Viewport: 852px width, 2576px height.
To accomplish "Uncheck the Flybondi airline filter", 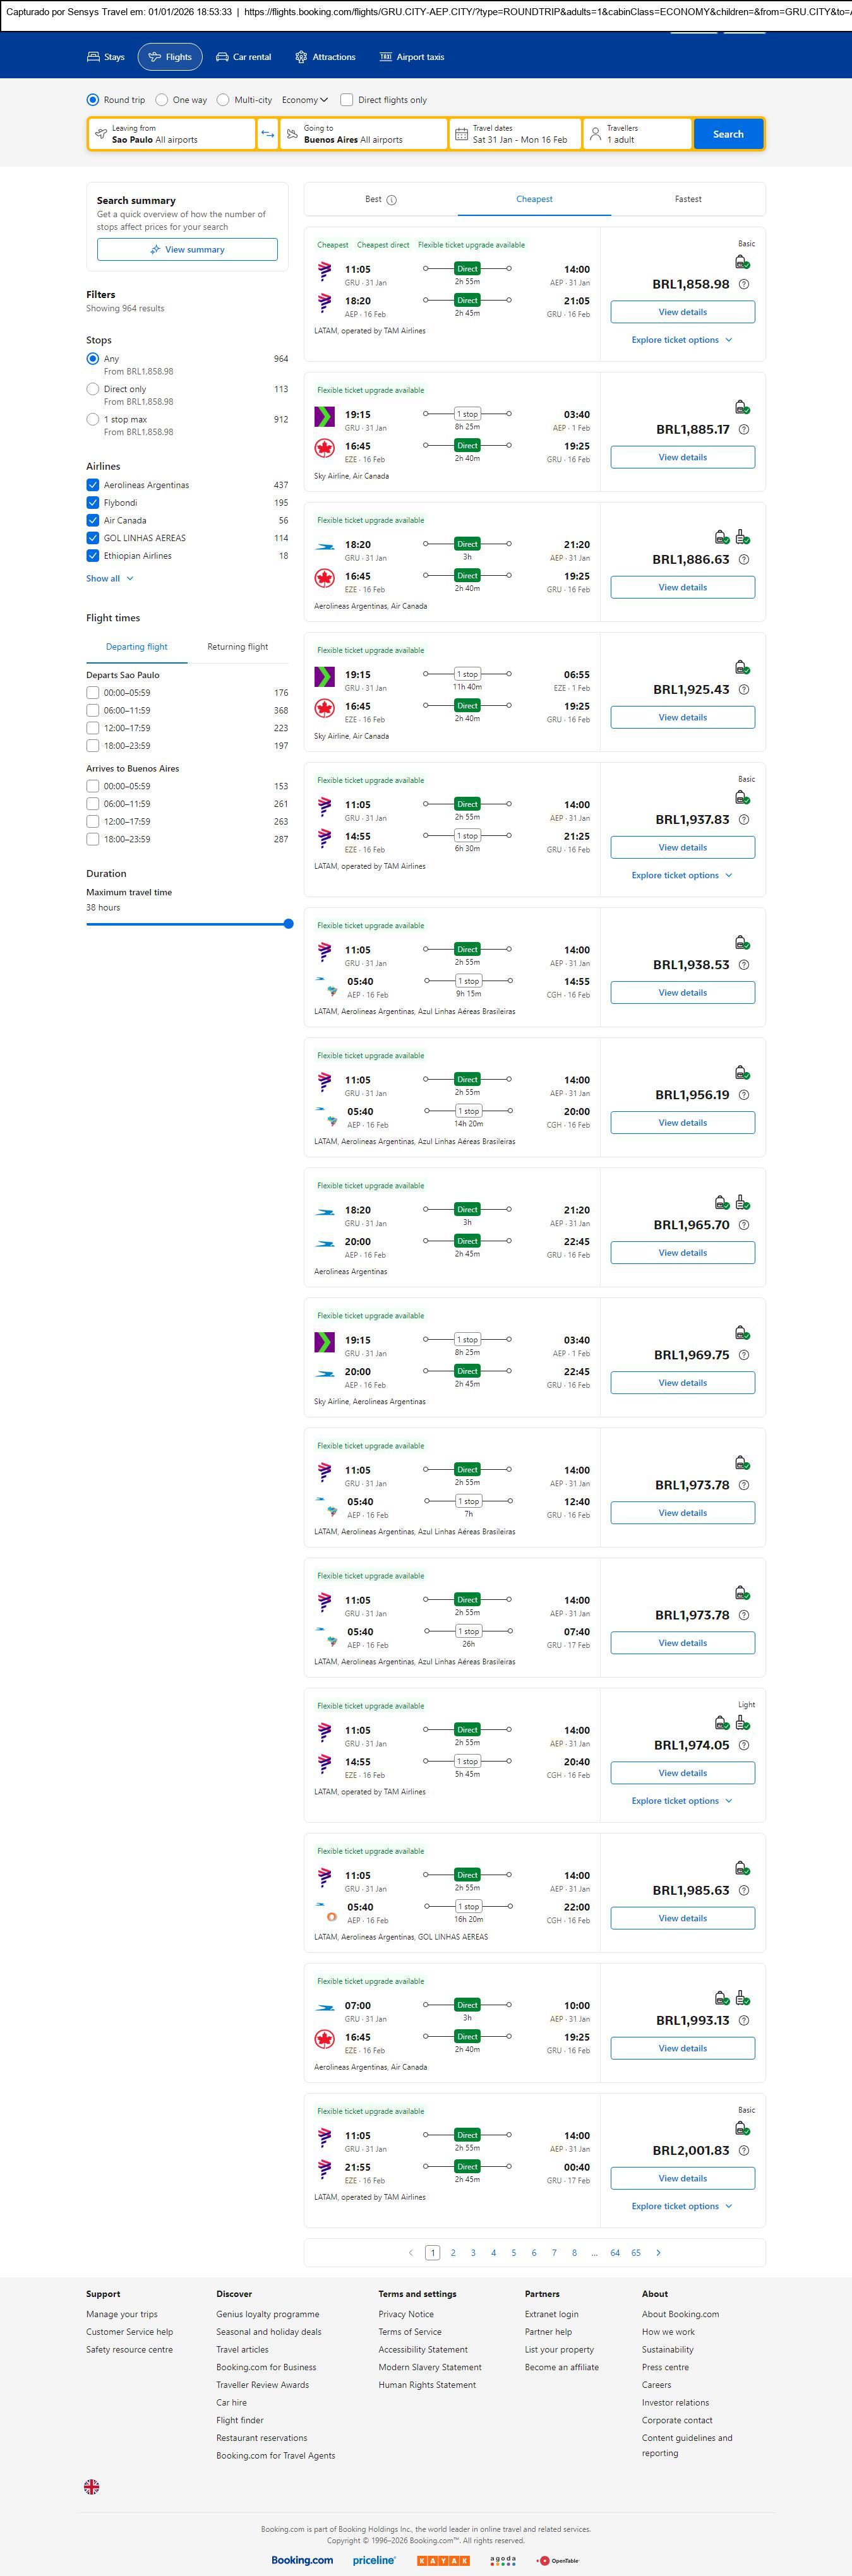I will (93, 503).
